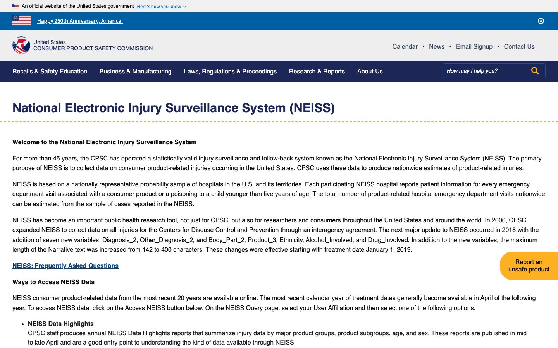
Task: Open NEISS: Frequently Asked Questions link
Action: click(65, 266)
